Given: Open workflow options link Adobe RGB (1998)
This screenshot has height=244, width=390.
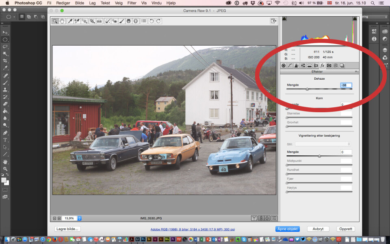Looking at the screenshot, I should (192, 229).
